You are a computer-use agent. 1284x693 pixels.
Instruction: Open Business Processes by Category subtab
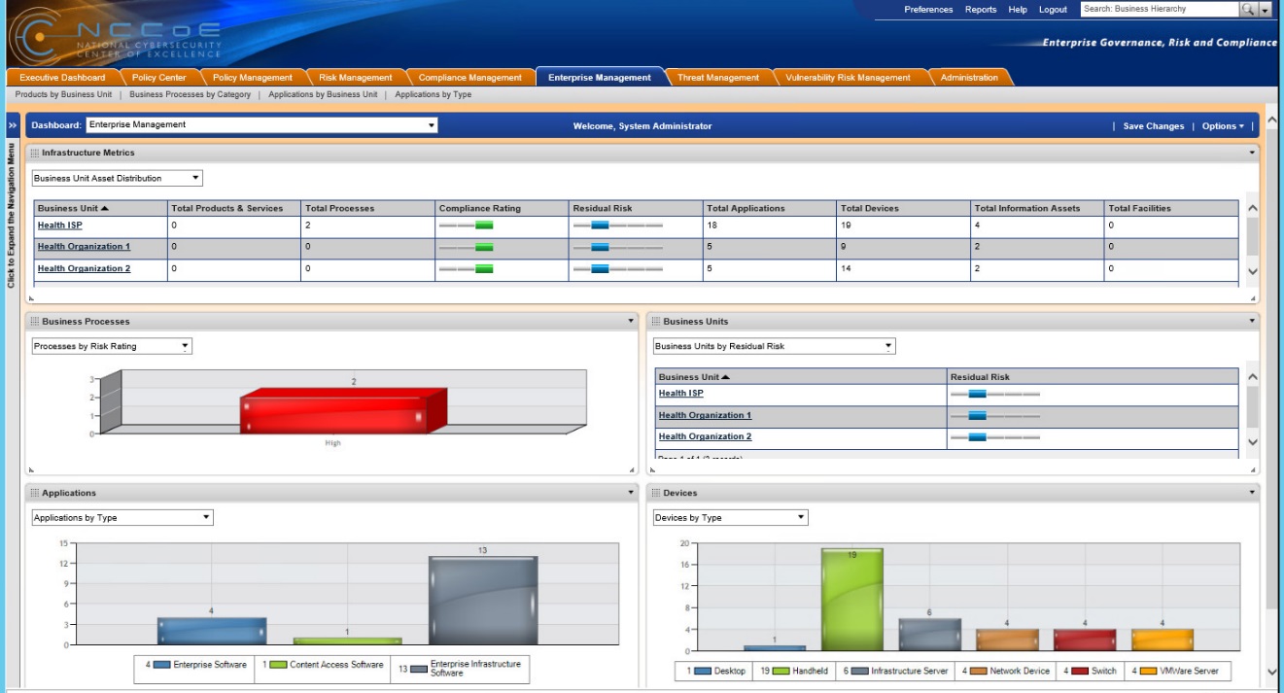pos(190,95)
